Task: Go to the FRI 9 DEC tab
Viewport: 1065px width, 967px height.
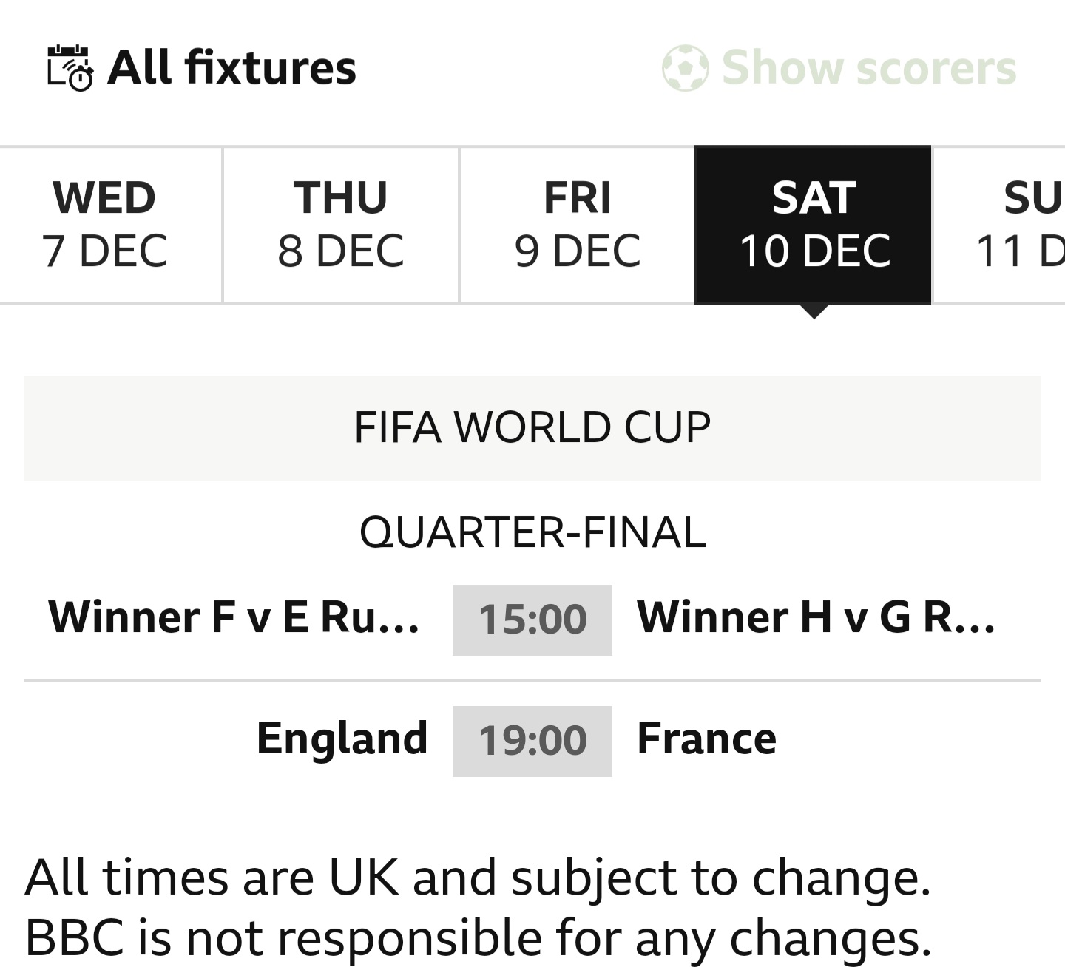Action: tap(577, 224)
